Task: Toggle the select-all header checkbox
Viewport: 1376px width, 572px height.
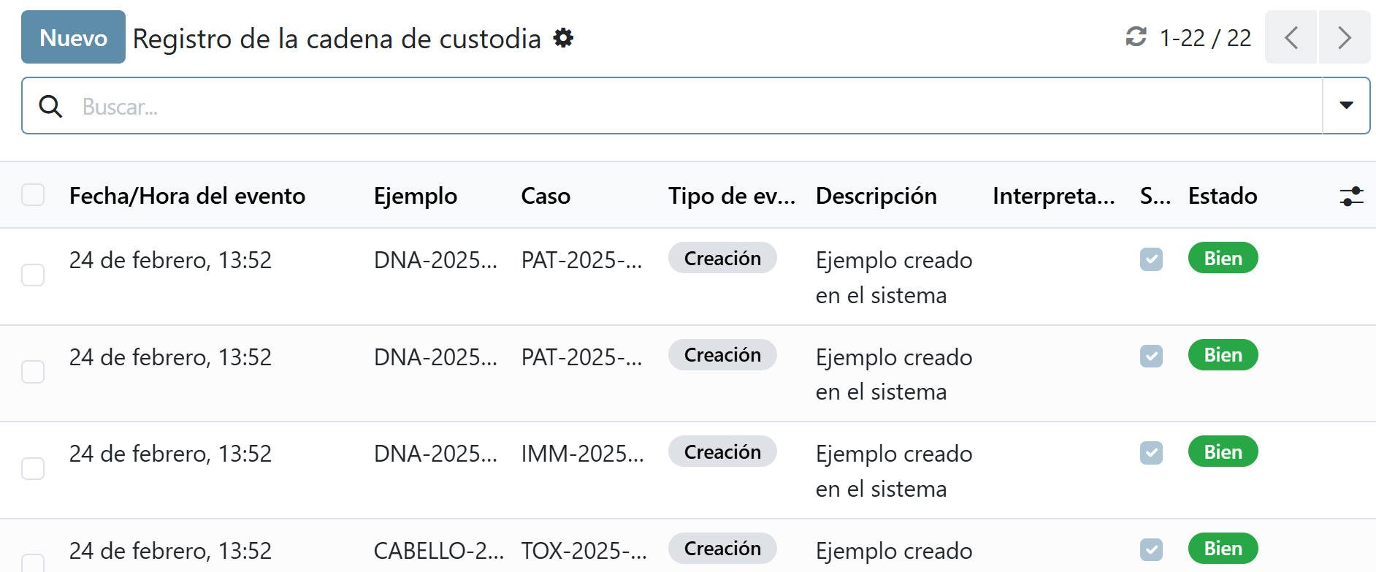Action: tap(33, 195)
